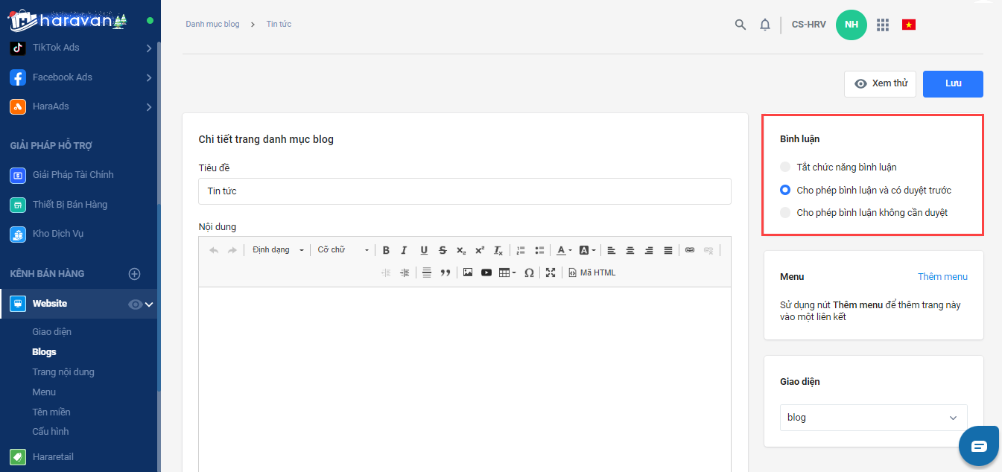Toggle bold formatting in the editor
This screenshot has height=472, width=1002.
tap(386, 250)
